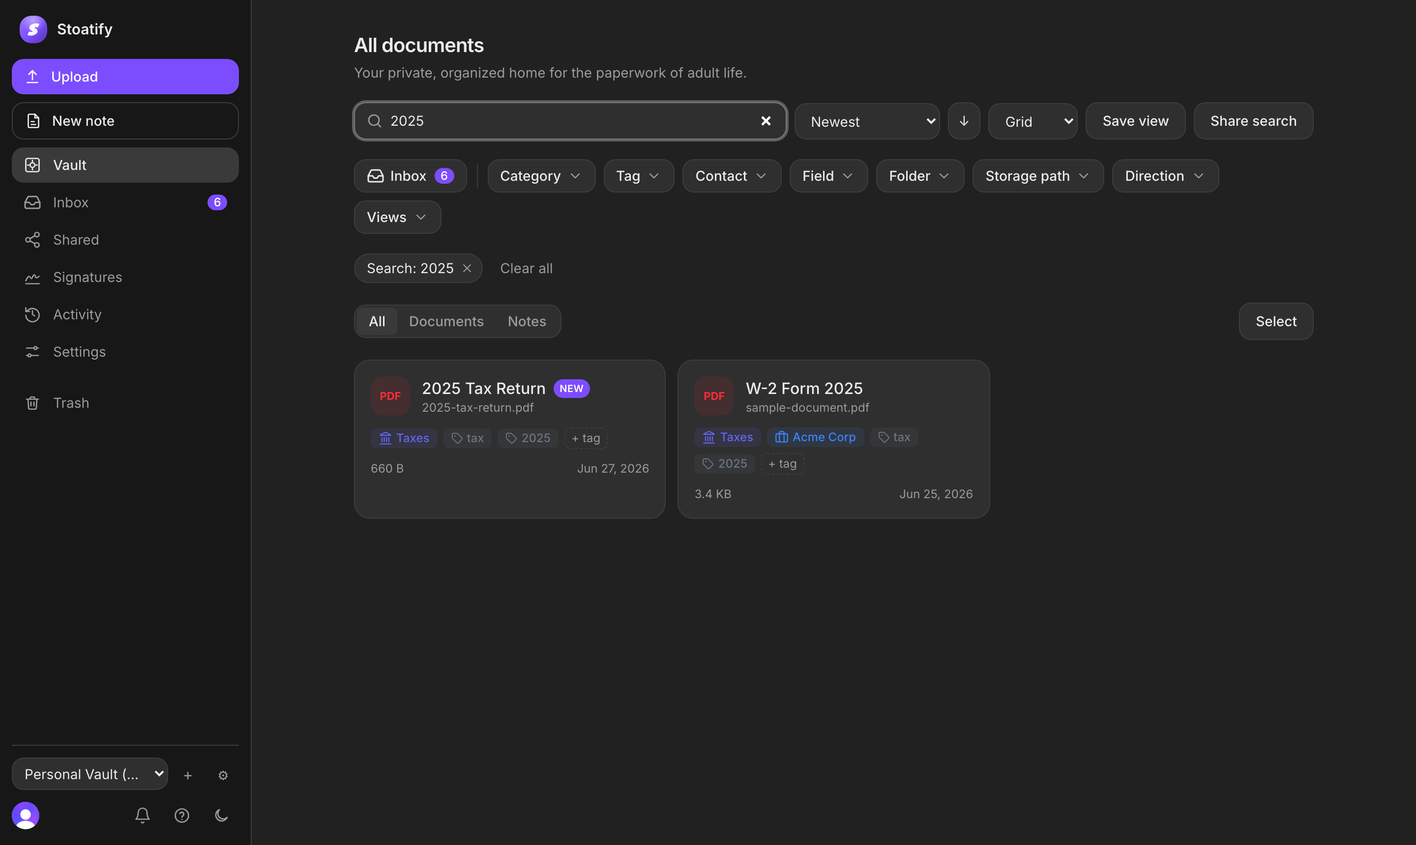The width and height of the screenshot is (1416, 845).
Task: Click the Acme Corp contact chip
Action: tap(815, 437)
